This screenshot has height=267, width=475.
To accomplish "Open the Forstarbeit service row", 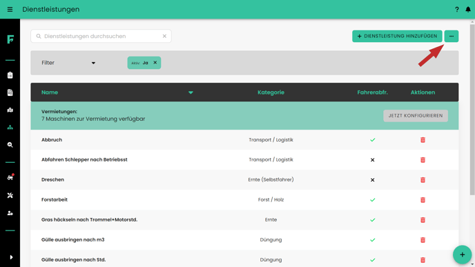I will (244, 200).
